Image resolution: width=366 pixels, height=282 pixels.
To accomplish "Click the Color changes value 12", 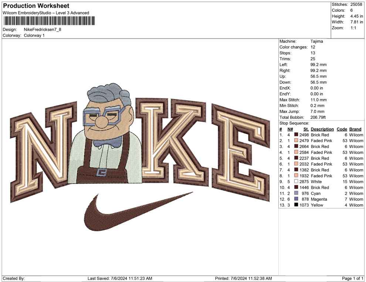I will [313, 47].
